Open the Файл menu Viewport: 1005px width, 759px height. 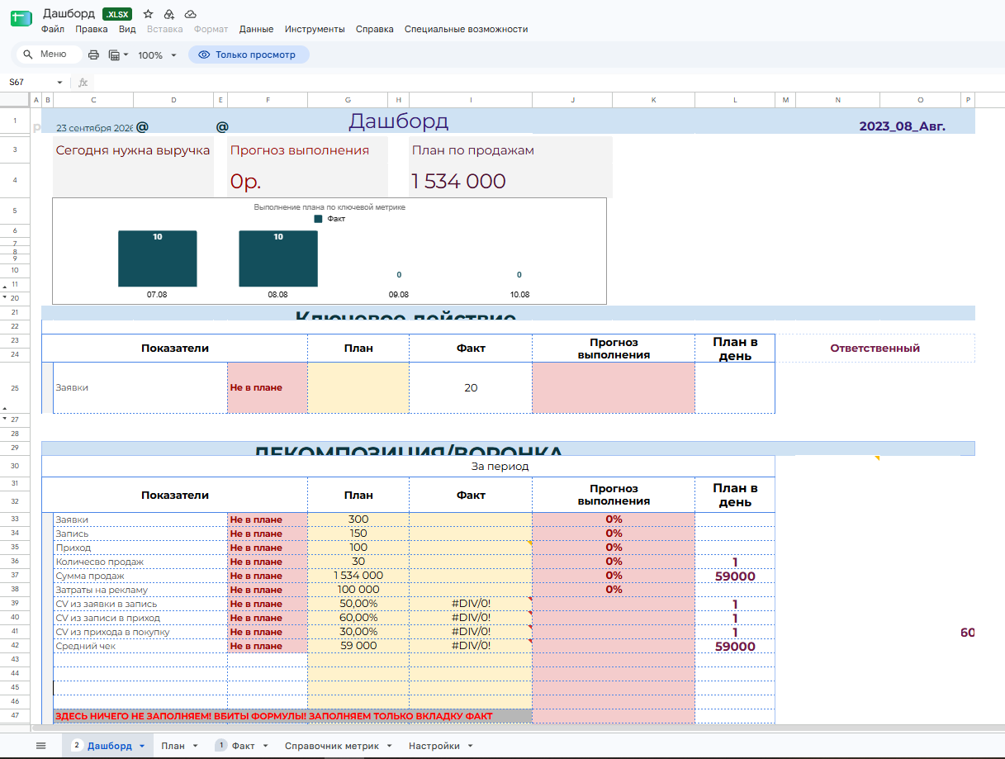(53, 29)
